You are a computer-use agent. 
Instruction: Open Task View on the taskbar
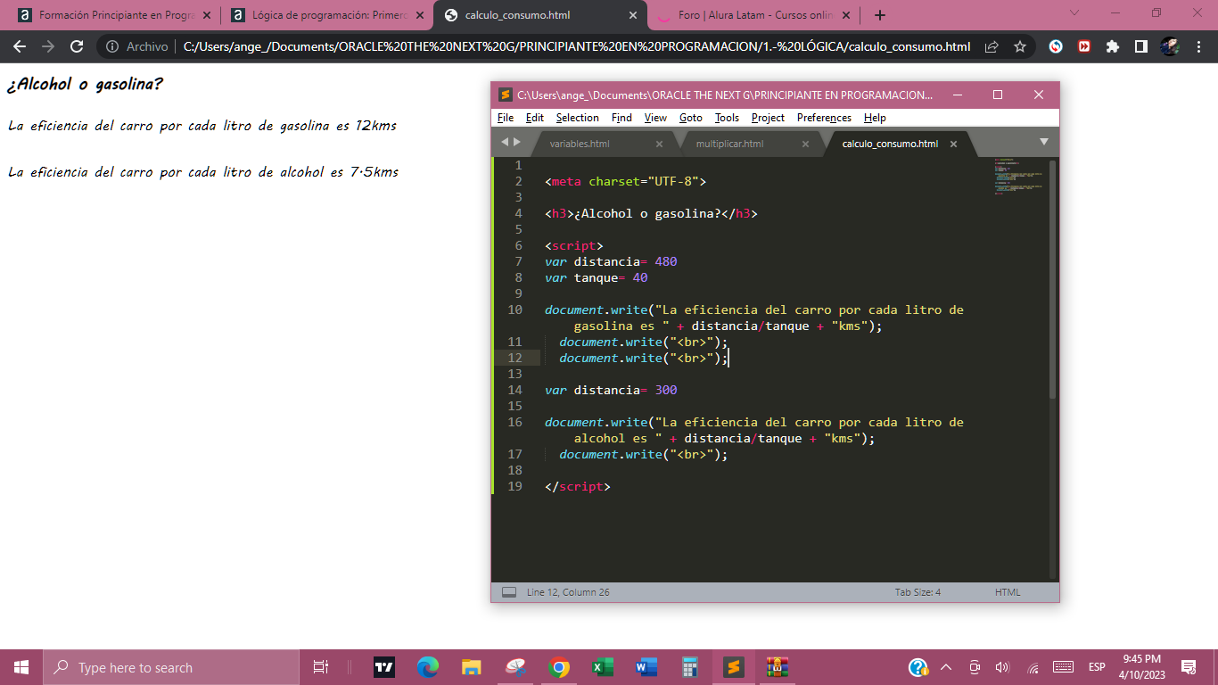[x=321, y=667]
